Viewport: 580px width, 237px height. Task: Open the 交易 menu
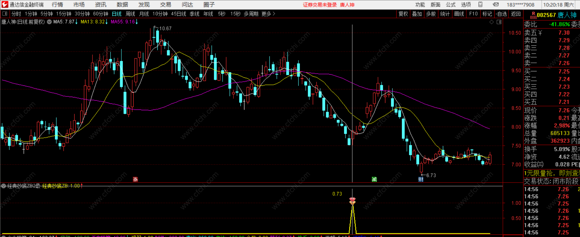(x=166, y=4)
